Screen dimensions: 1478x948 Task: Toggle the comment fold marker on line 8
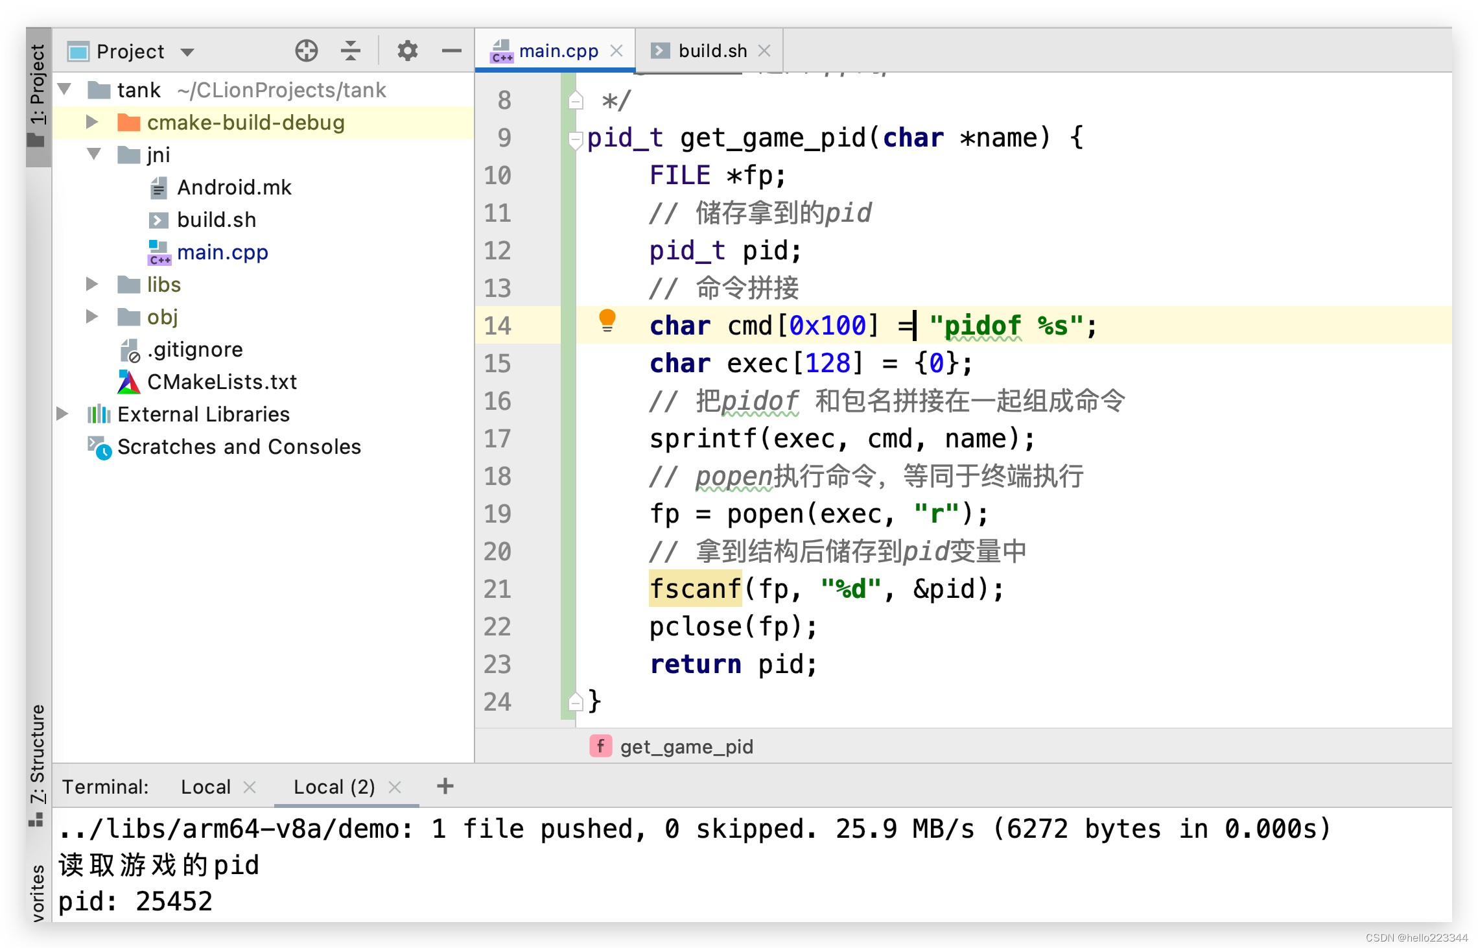(575, 101)
